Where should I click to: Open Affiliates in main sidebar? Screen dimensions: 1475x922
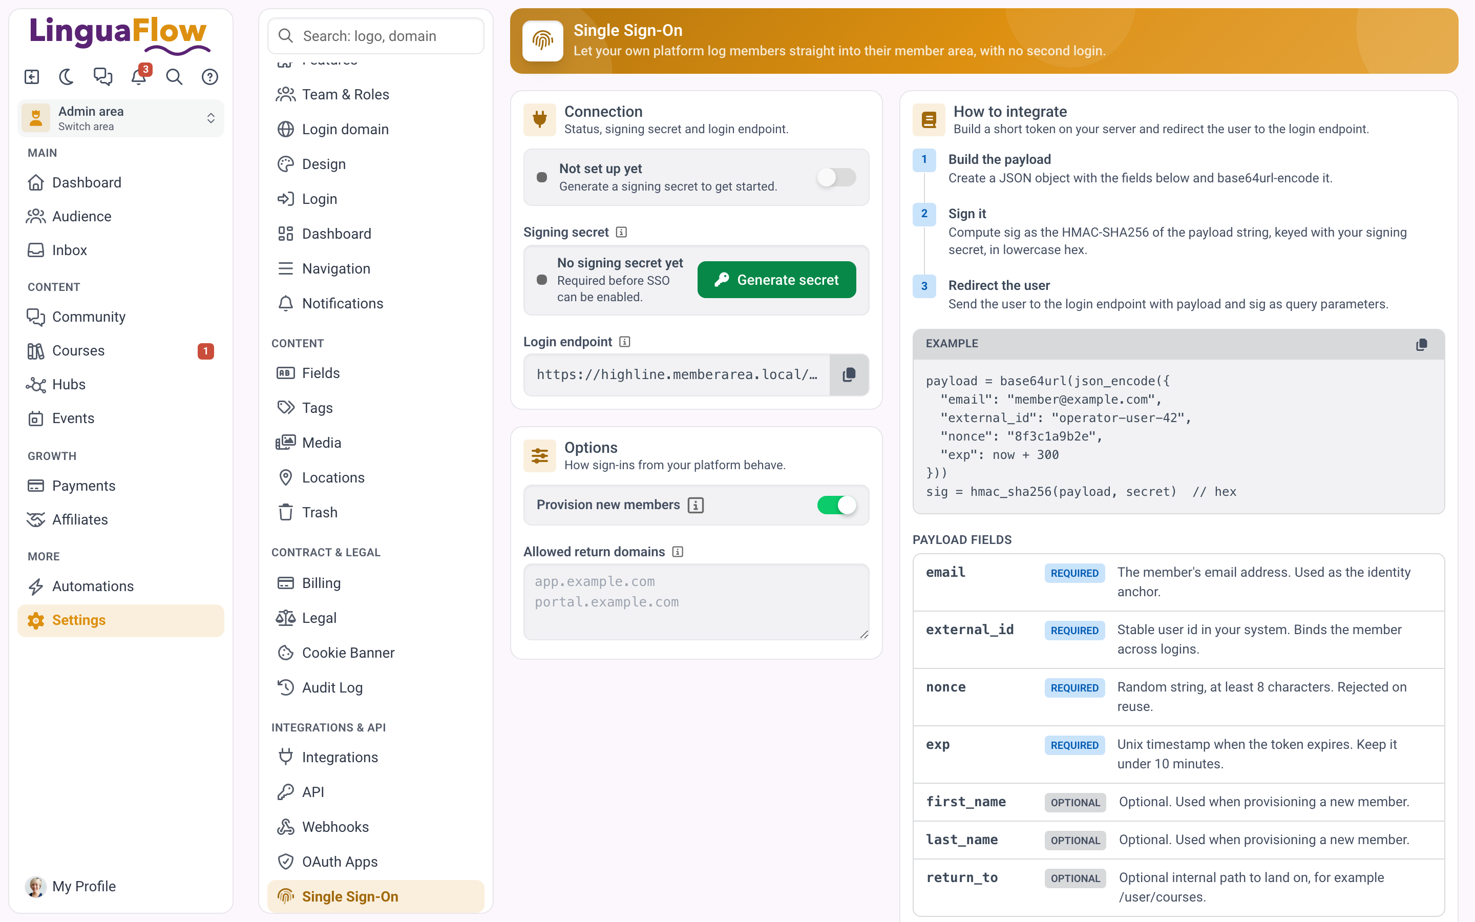121,519
